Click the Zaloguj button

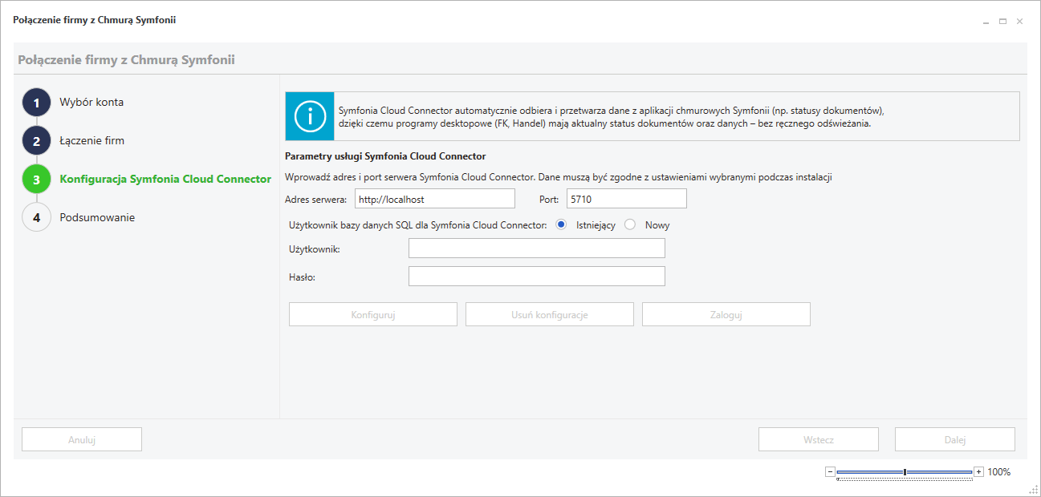tap(726, 314)
